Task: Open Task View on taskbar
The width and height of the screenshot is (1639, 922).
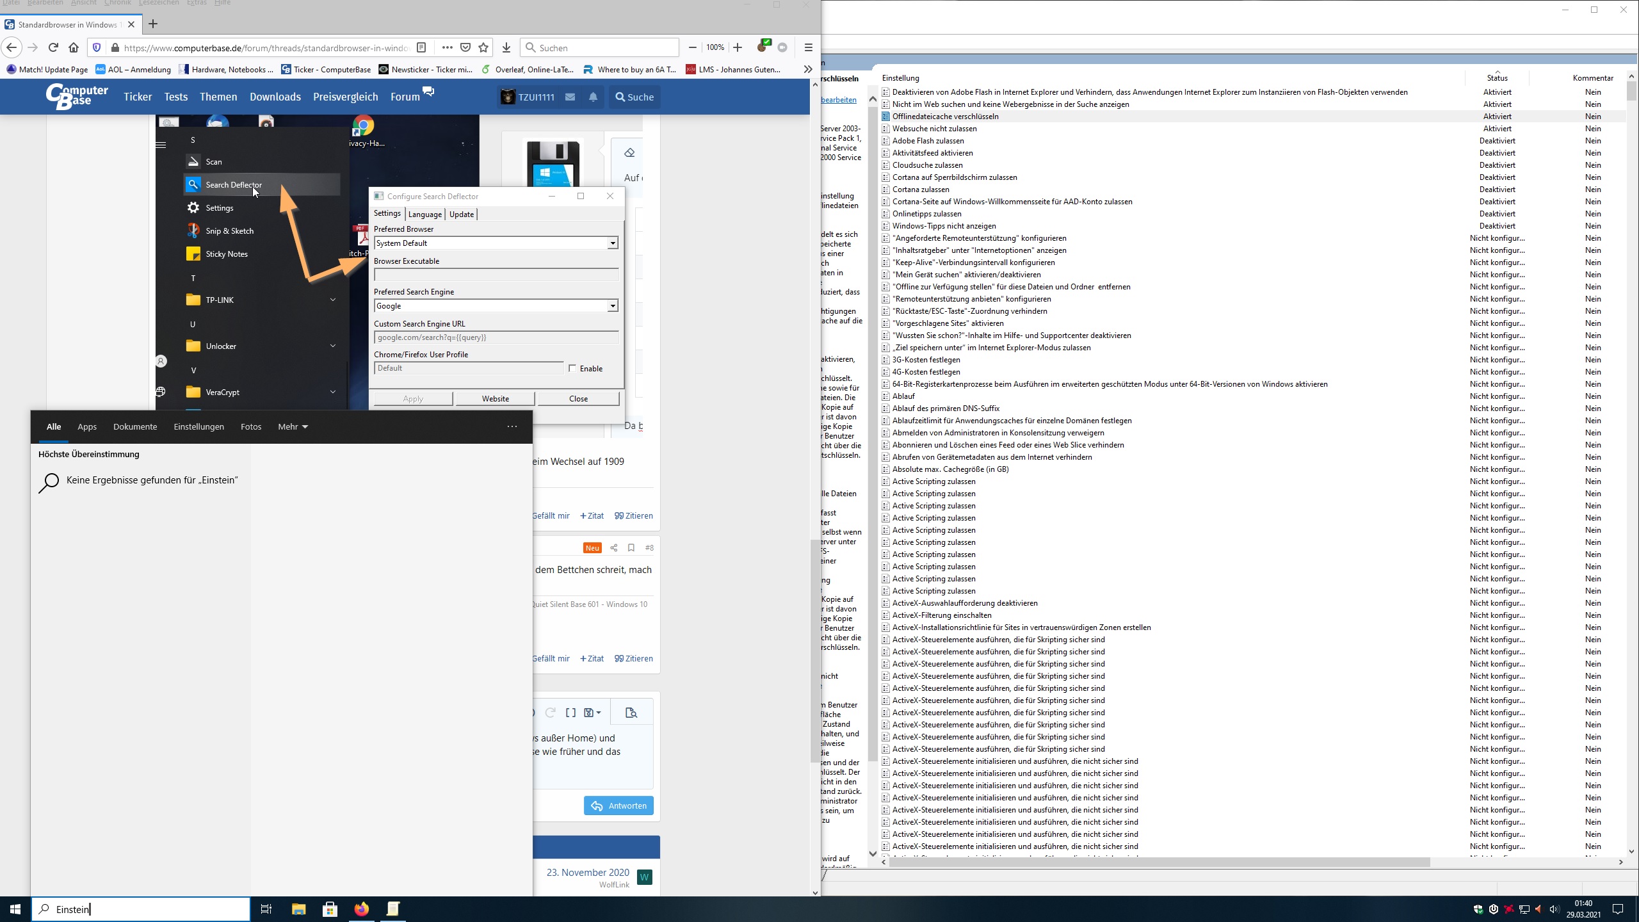Action: pyautogui.click(x=266, y=909)
